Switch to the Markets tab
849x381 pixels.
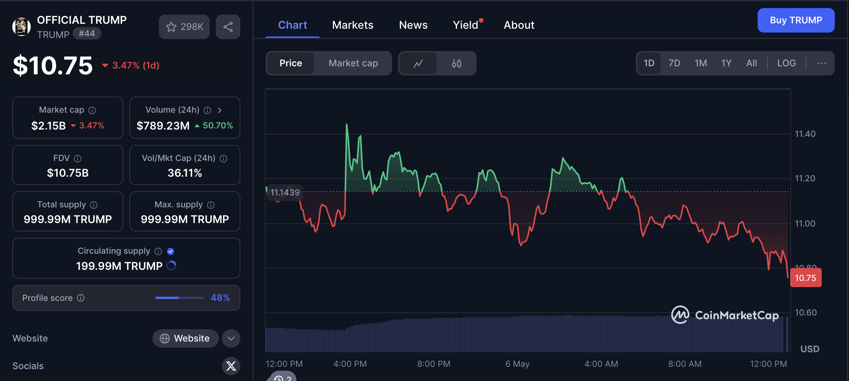[353, 25]
